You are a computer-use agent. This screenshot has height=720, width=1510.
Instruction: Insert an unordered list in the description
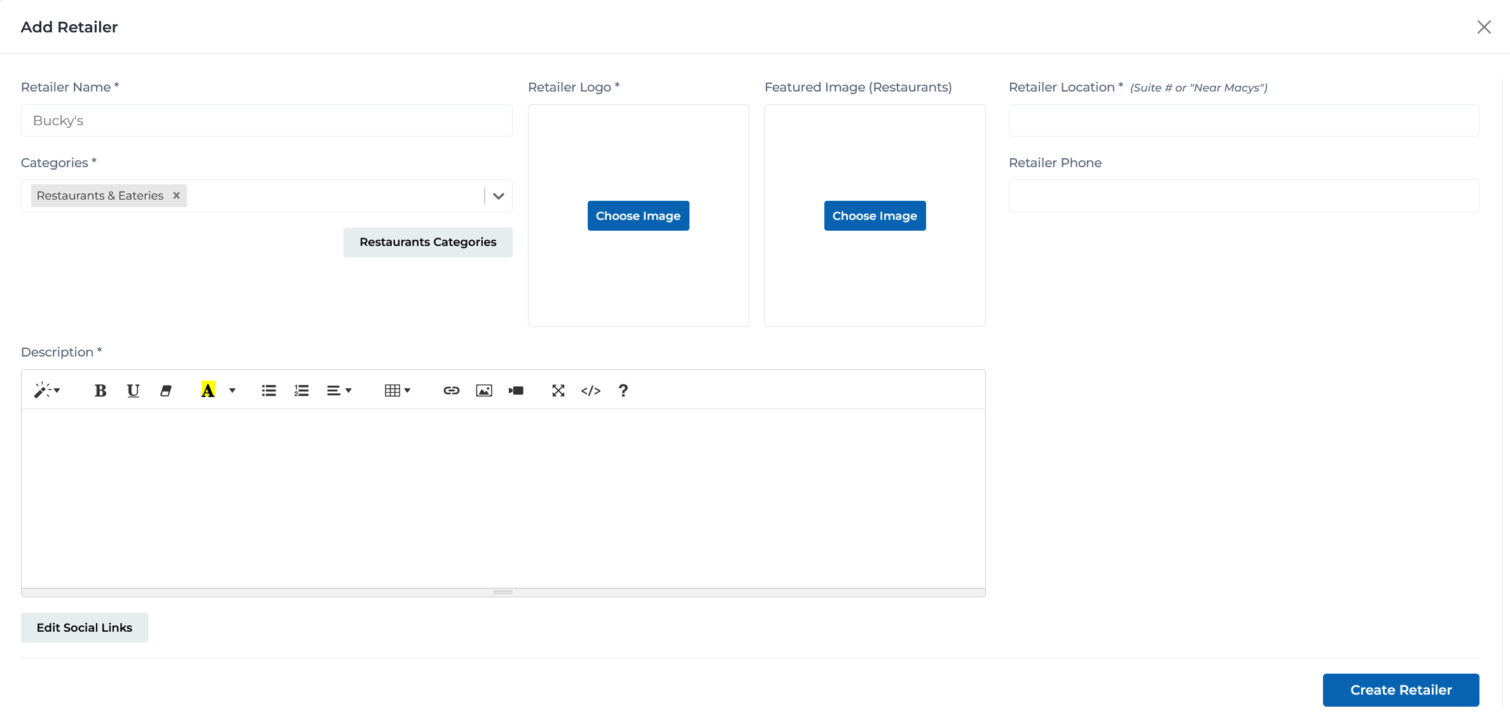point(268,390)
